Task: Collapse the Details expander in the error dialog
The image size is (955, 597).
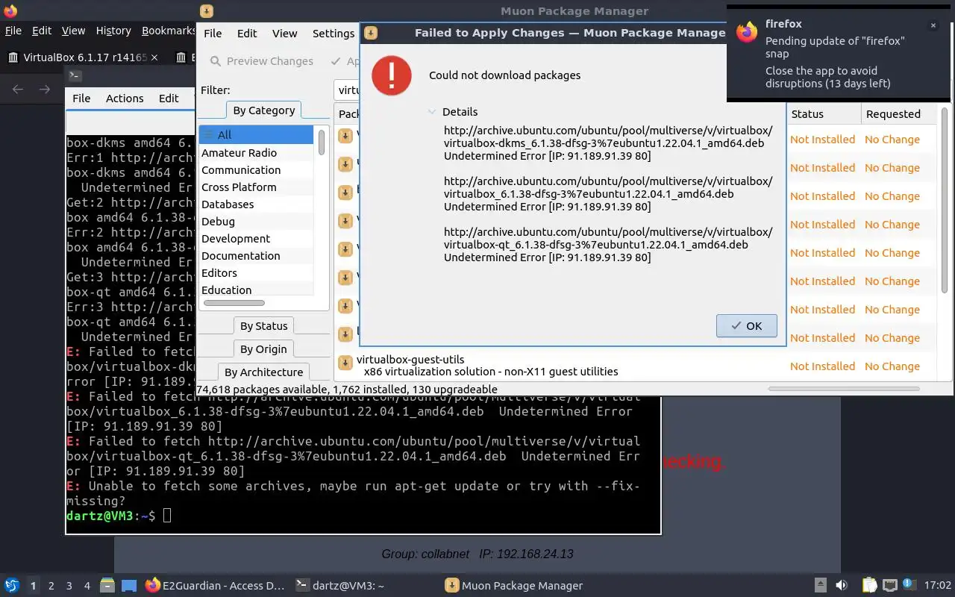Action: pyautogui.click(x=432, y=112)
